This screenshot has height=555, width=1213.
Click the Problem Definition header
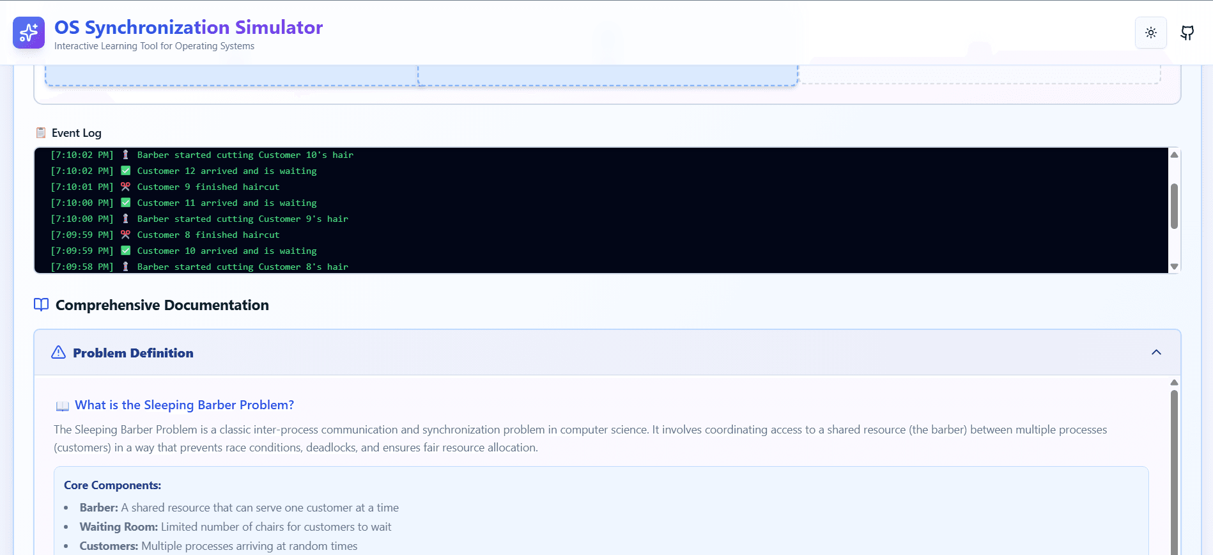(607, 352)
